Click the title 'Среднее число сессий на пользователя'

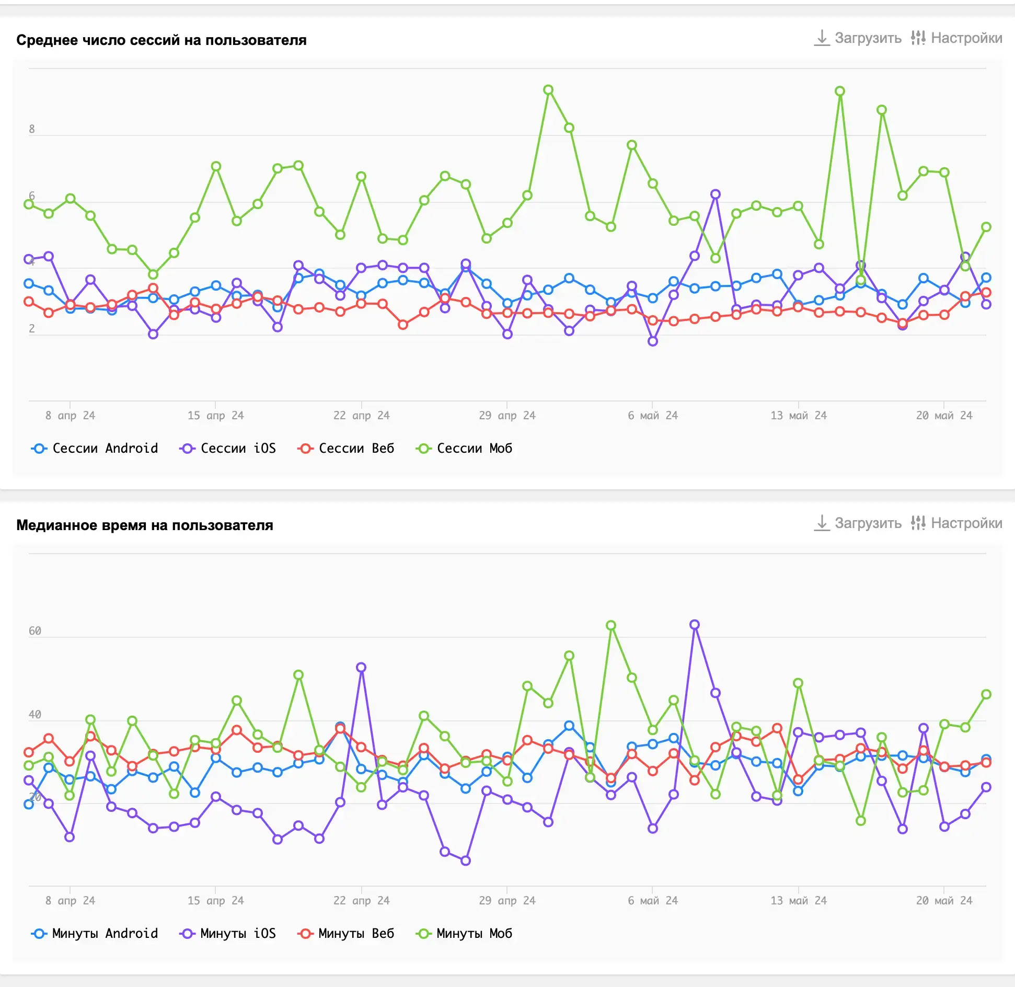[162, 40]
